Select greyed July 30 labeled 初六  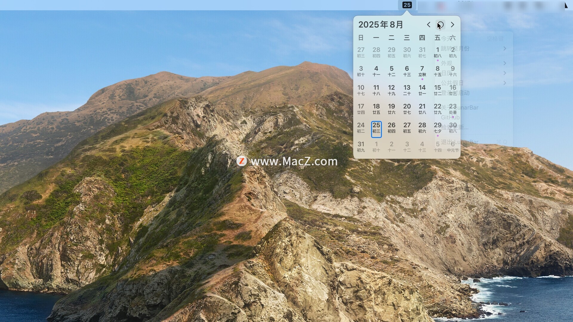pyautogui.click(x=407, y=53)
